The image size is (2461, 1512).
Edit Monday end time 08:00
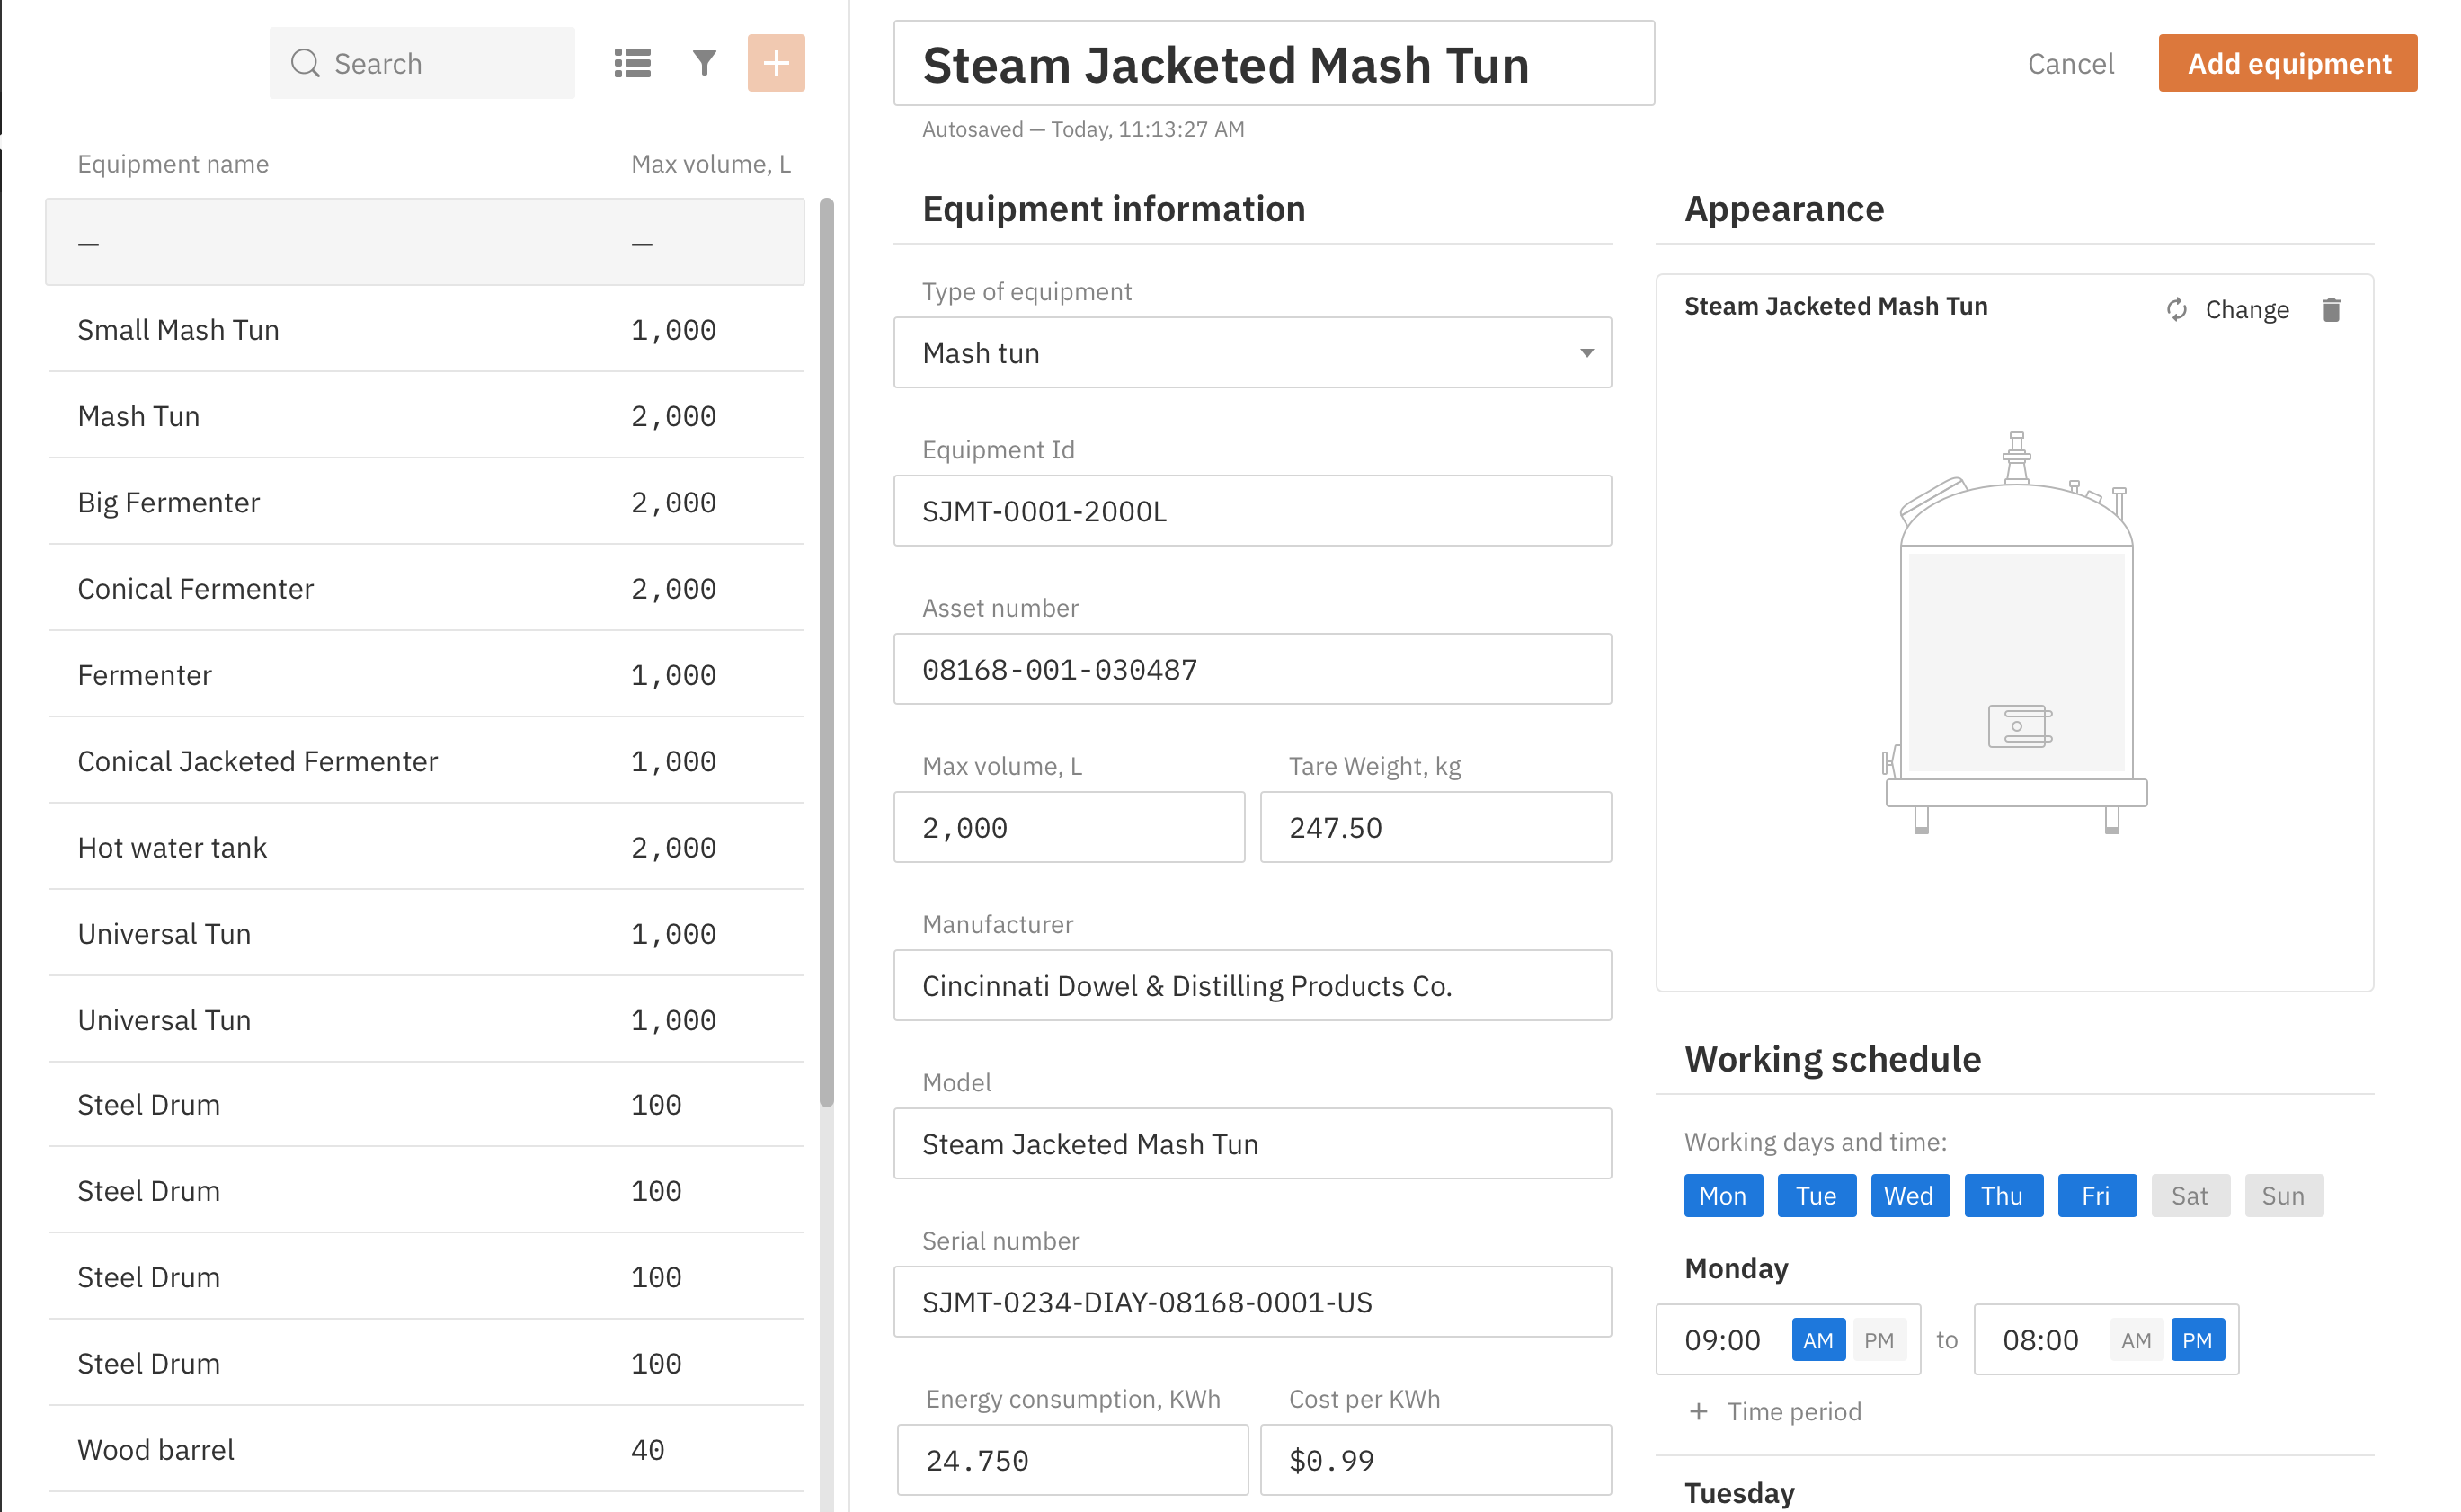[2040, 1340]
